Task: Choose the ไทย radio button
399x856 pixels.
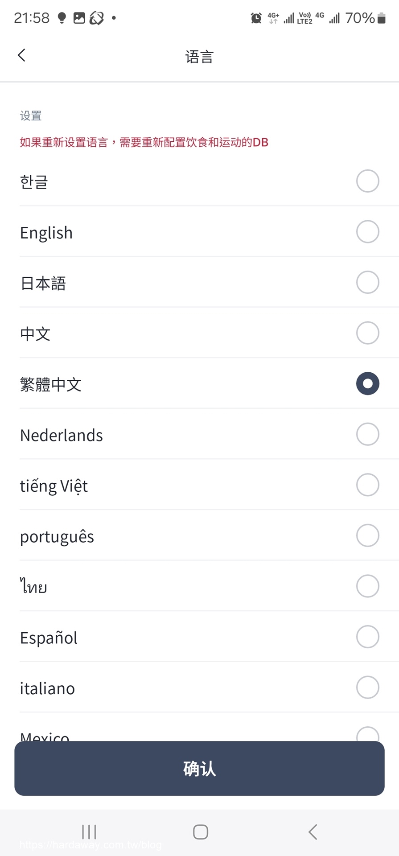Action: [x=367, y=586]
